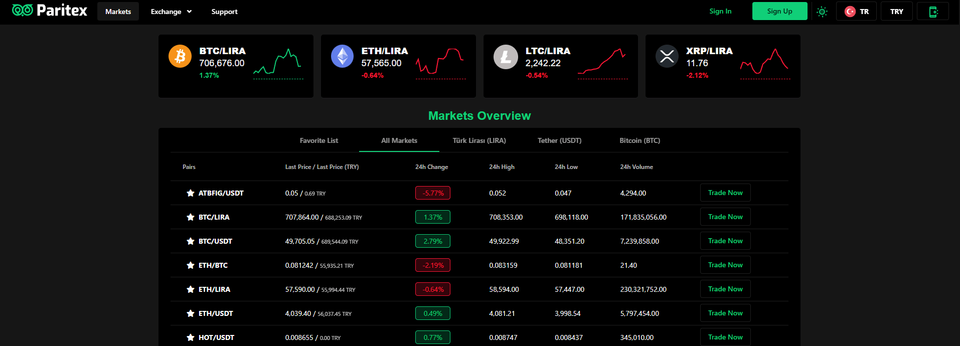Click the Sign Up button
The height and width of the screenshot is (346, 960).
780,11
